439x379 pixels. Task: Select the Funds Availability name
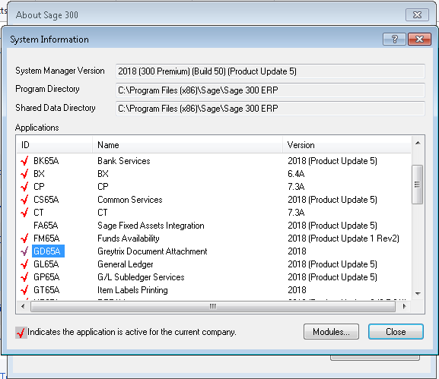click(x=129, y=238)
